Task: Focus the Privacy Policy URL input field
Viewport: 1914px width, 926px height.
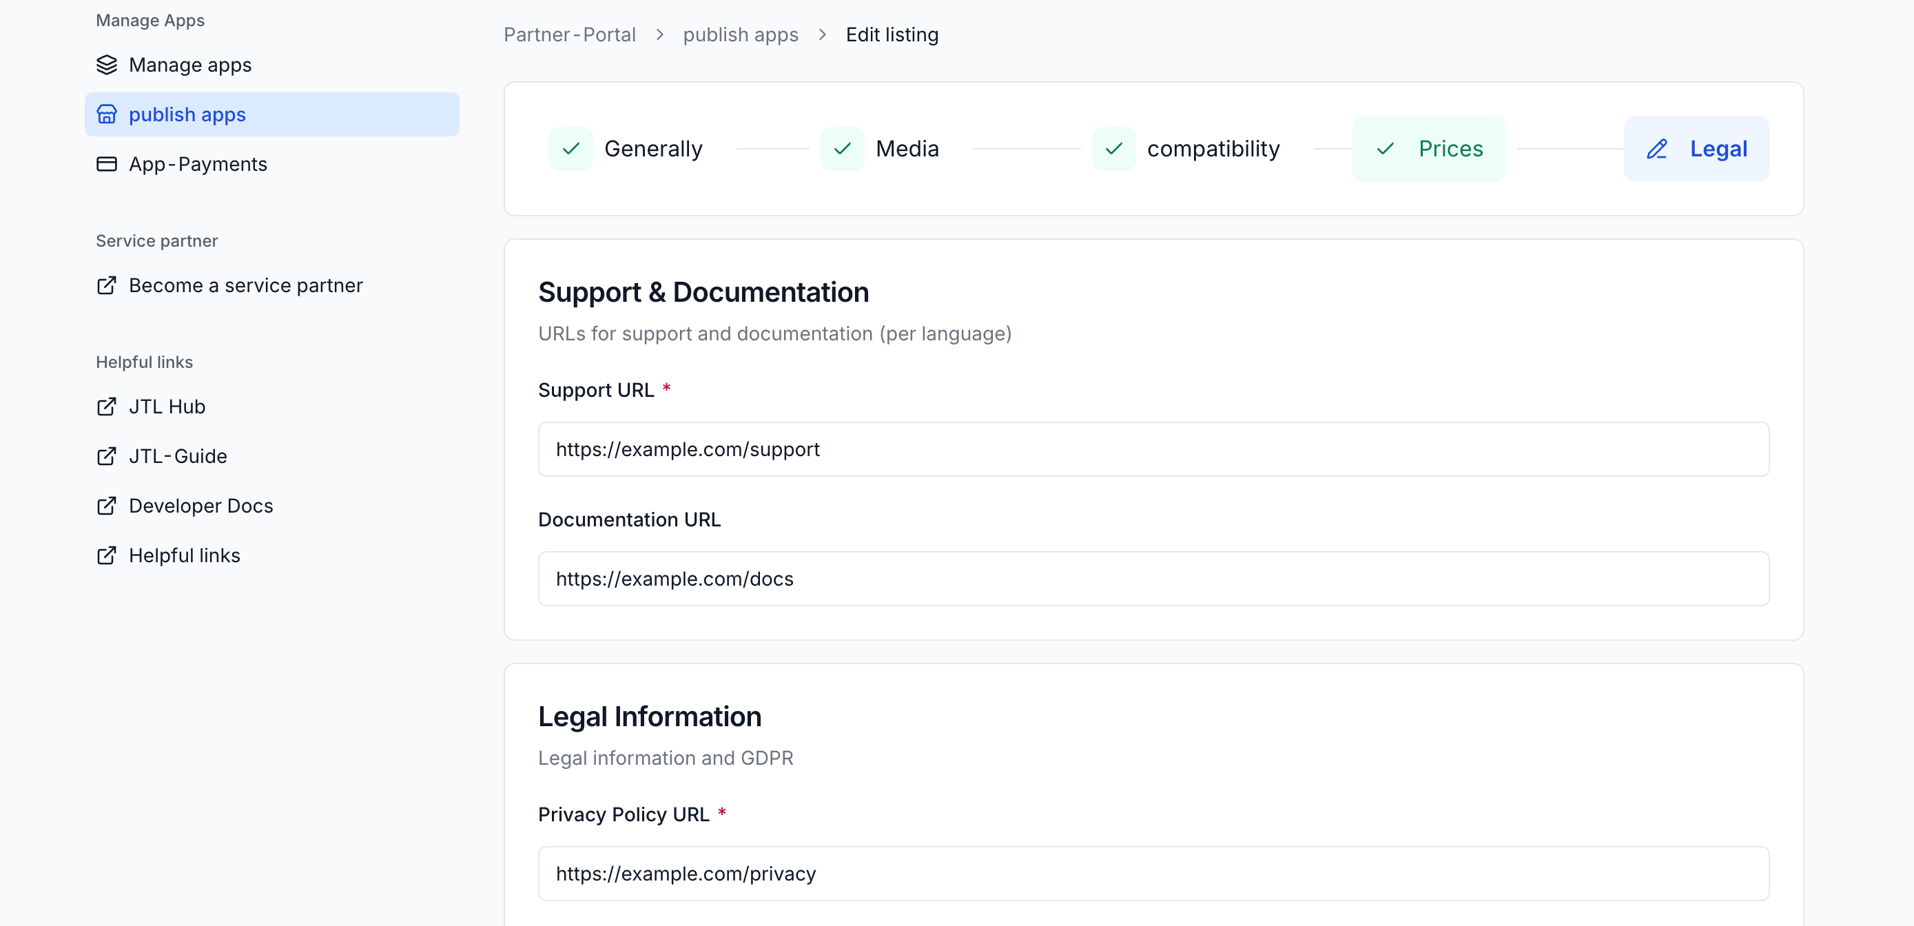Action: [1153, 874]
